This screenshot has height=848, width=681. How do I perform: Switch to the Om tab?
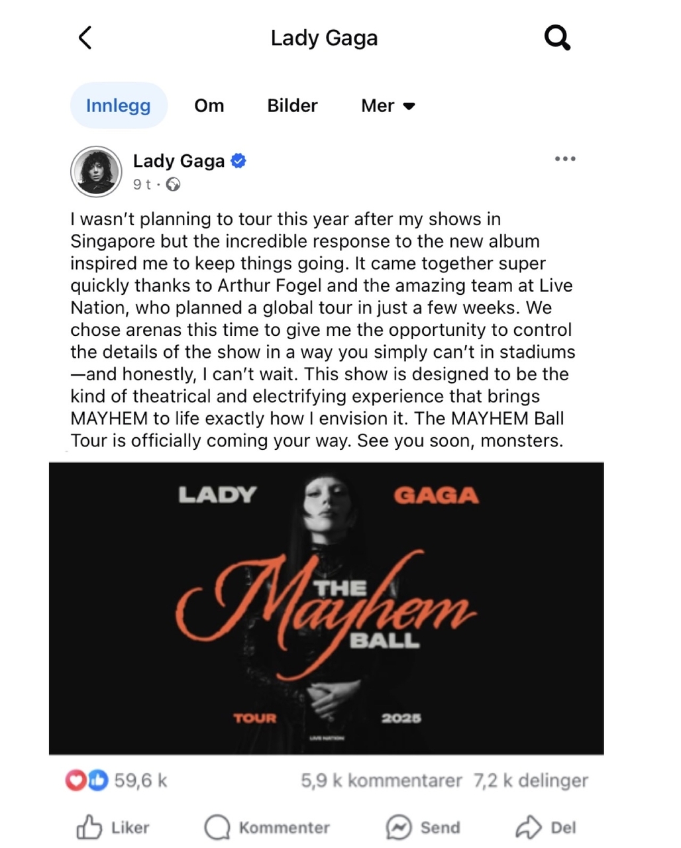click(x=209, y=106)
